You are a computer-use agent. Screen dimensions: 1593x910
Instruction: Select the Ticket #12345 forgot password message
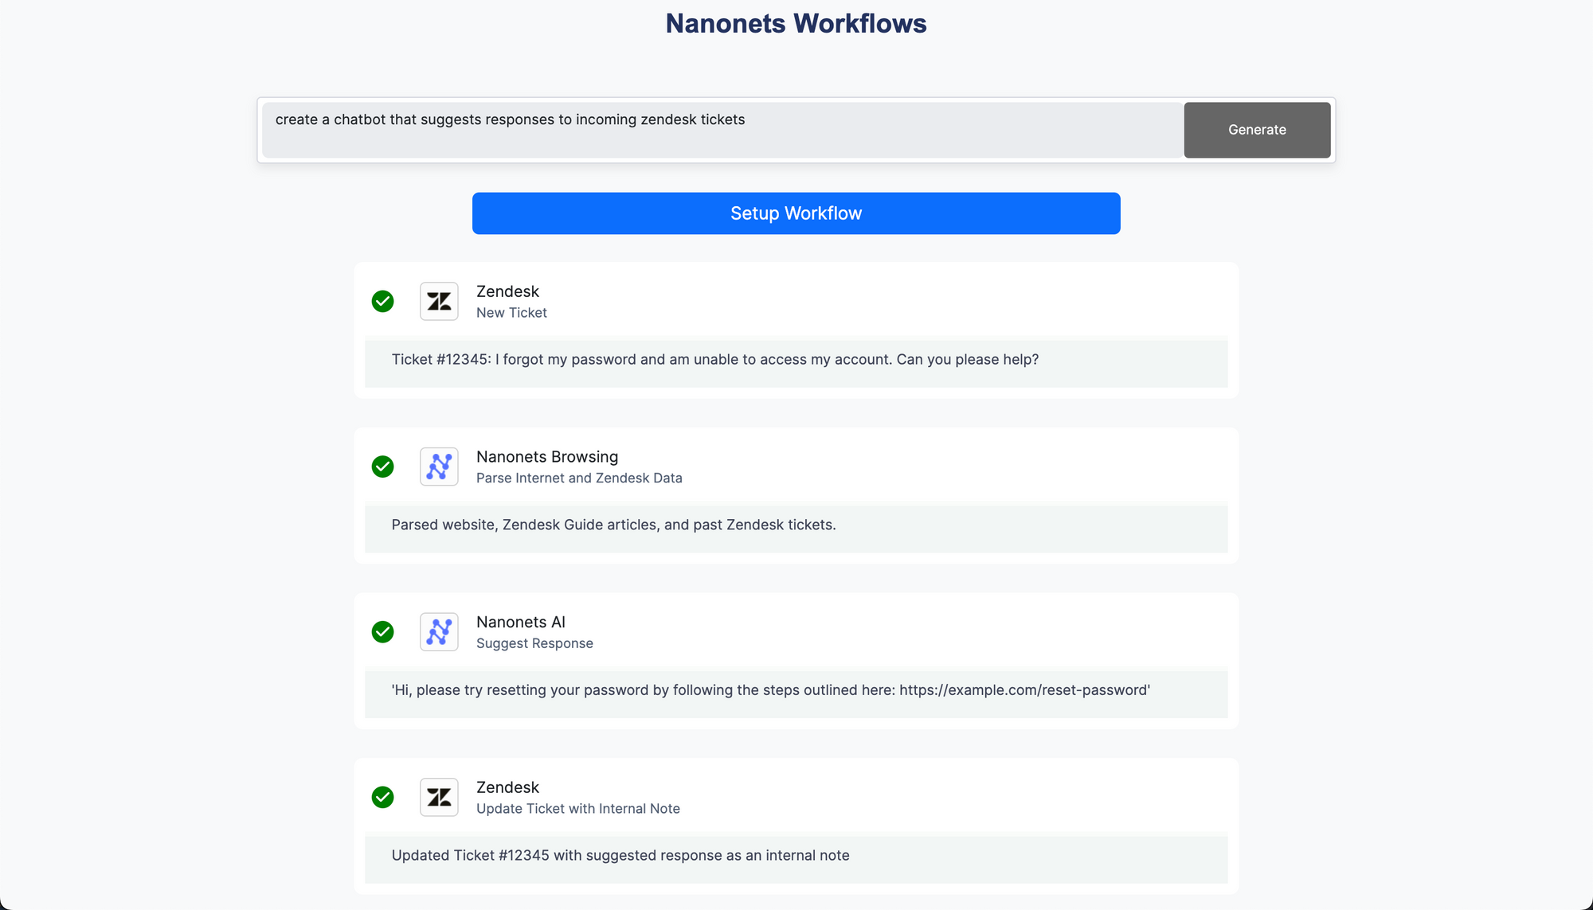(x=714, y=360)
